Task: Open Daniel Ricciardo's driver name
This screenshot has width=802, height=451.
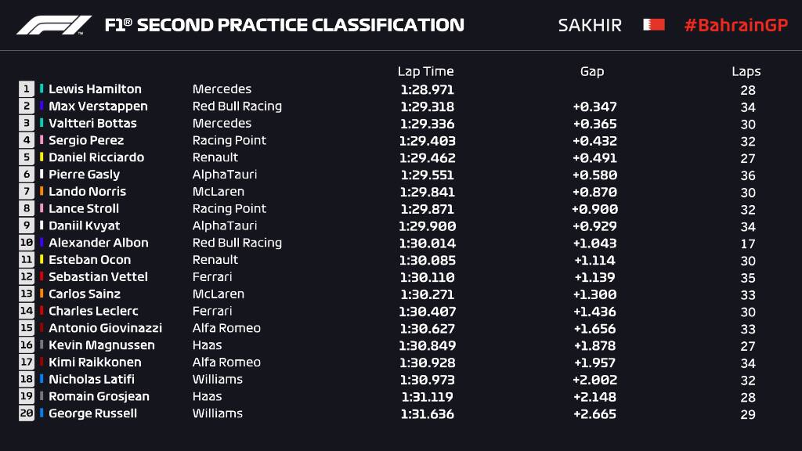Action: (96, 157)
